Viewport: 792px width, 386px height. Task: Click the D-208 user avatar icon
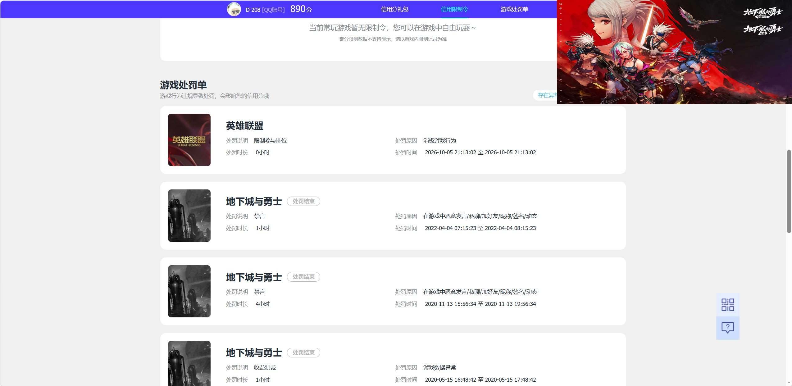tap(234, 9)
